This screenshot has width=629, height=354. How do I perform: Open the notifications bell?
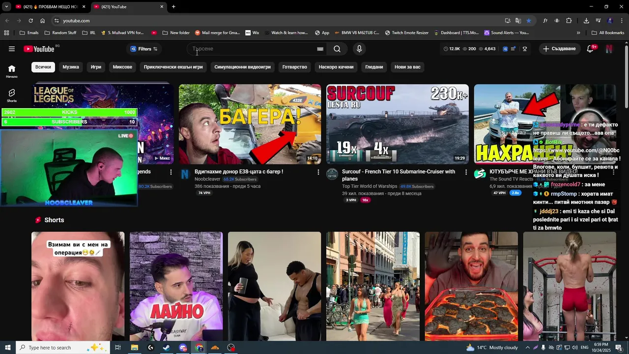point(591,49)
